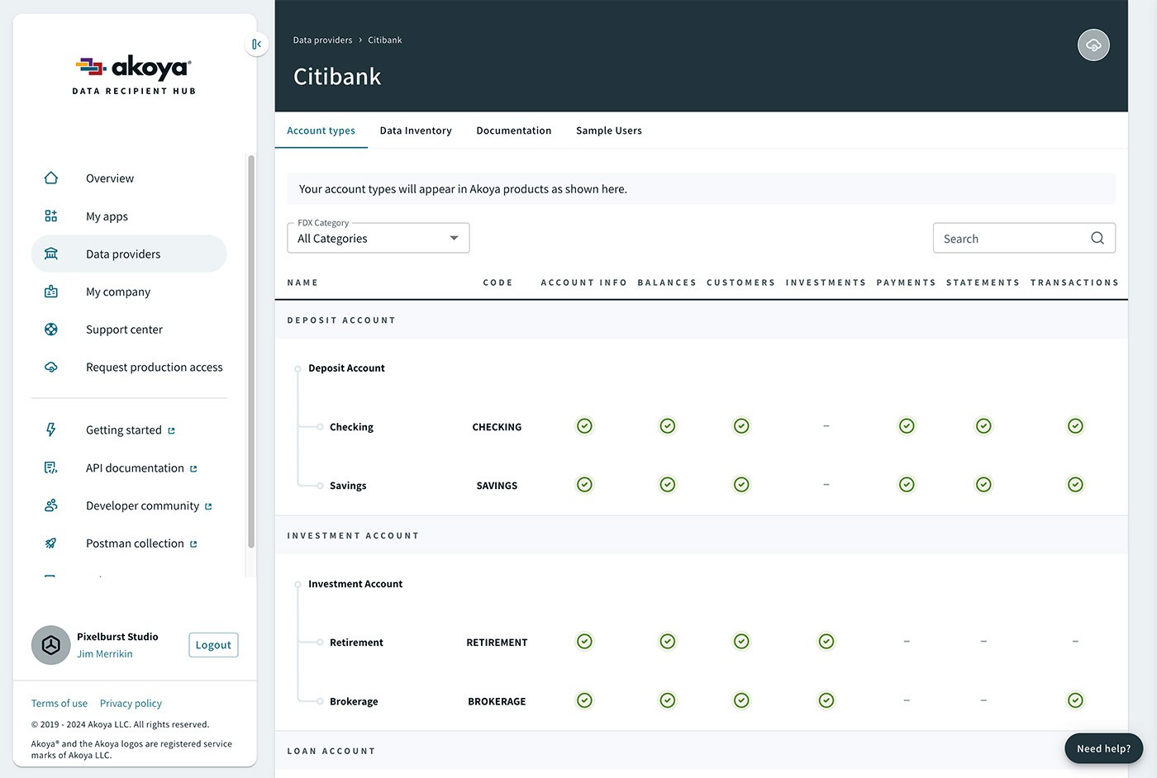Click the ACCOUNT INFO column header
This screenshot has height=778, width=1157.
[584, 282]
